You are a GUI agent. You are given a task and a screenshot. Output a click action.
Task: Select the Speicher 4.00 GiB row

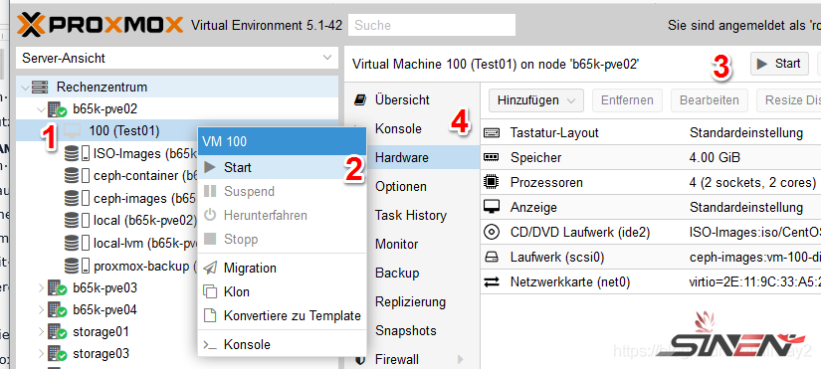tap(650, 157)
